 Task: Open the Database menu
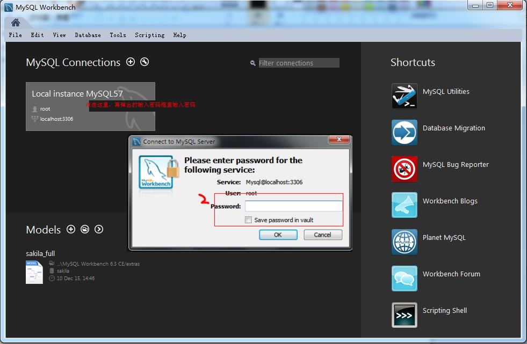88,35
